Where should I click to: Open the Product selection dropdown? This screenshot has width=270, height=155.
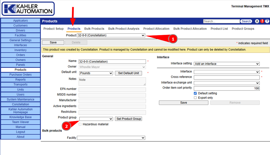coord(111,35)
